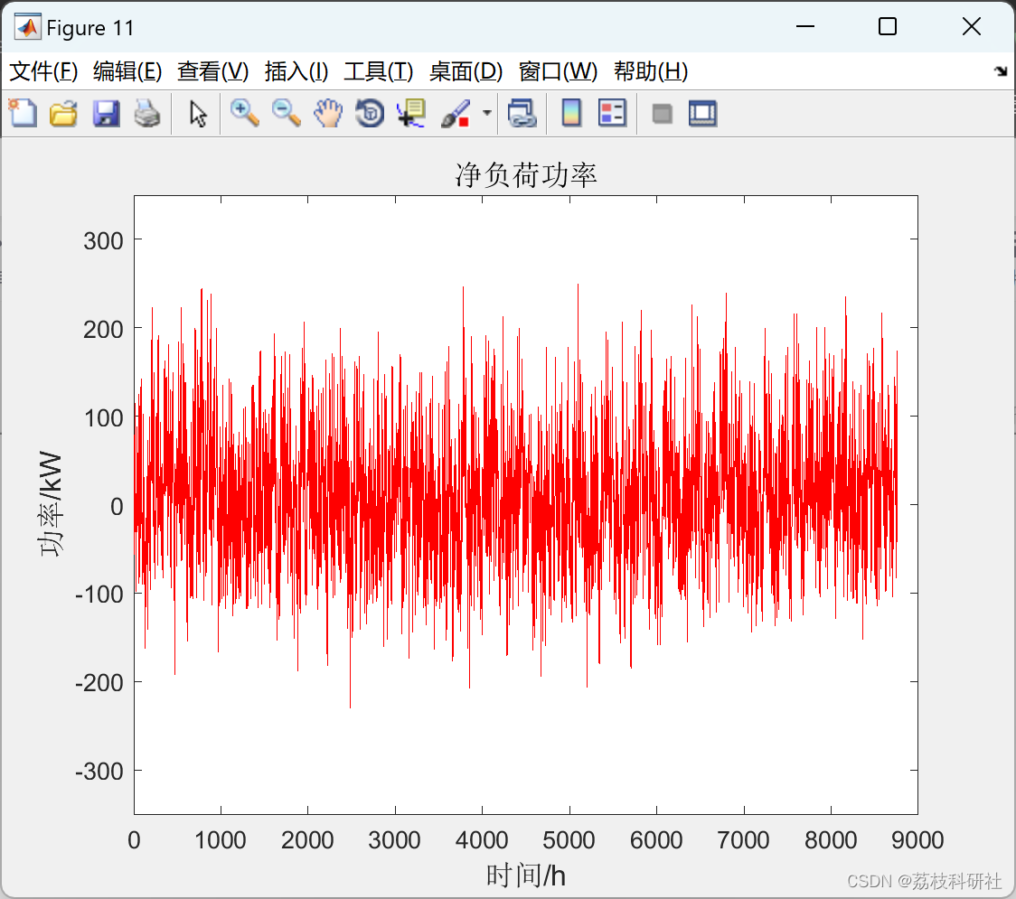The height and width of the screenshot is (899, 1016).
Task: Print the figure using the printer icon
Action: 147,113
